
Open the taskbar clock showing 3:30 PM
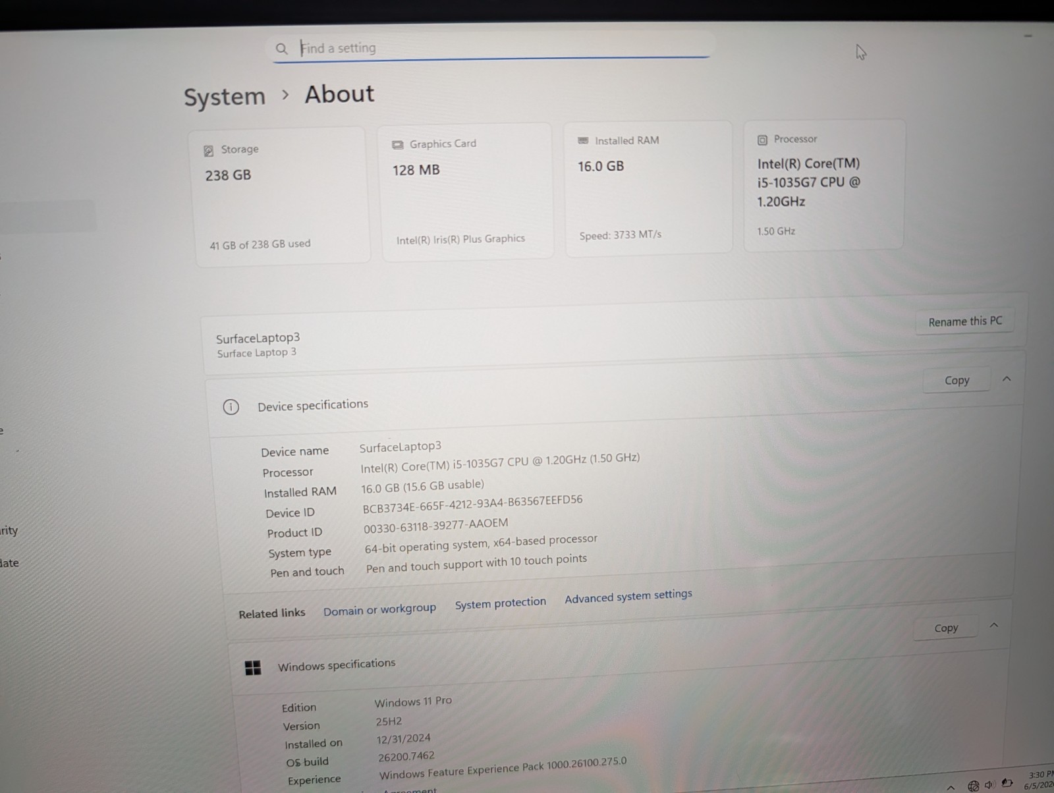[x=1038, y=780]
